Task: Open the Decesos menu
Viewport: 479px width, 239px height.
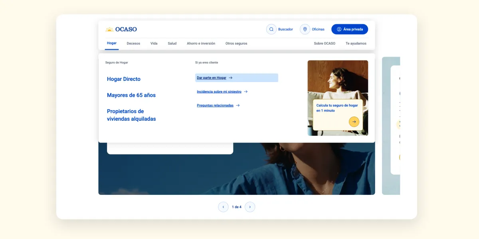Action: tap(133, 43)
